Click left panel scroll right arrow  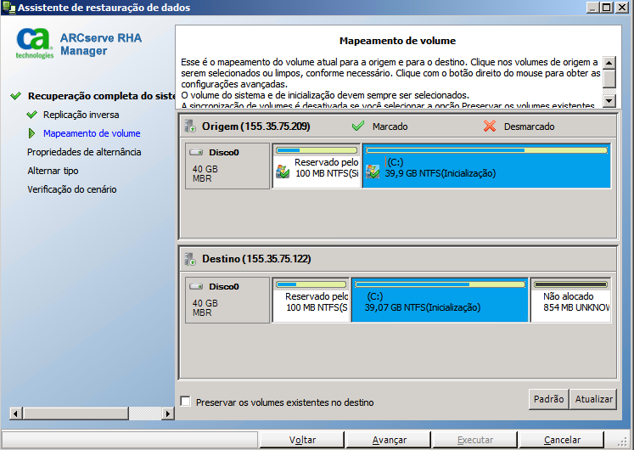(x=168, y=413)
